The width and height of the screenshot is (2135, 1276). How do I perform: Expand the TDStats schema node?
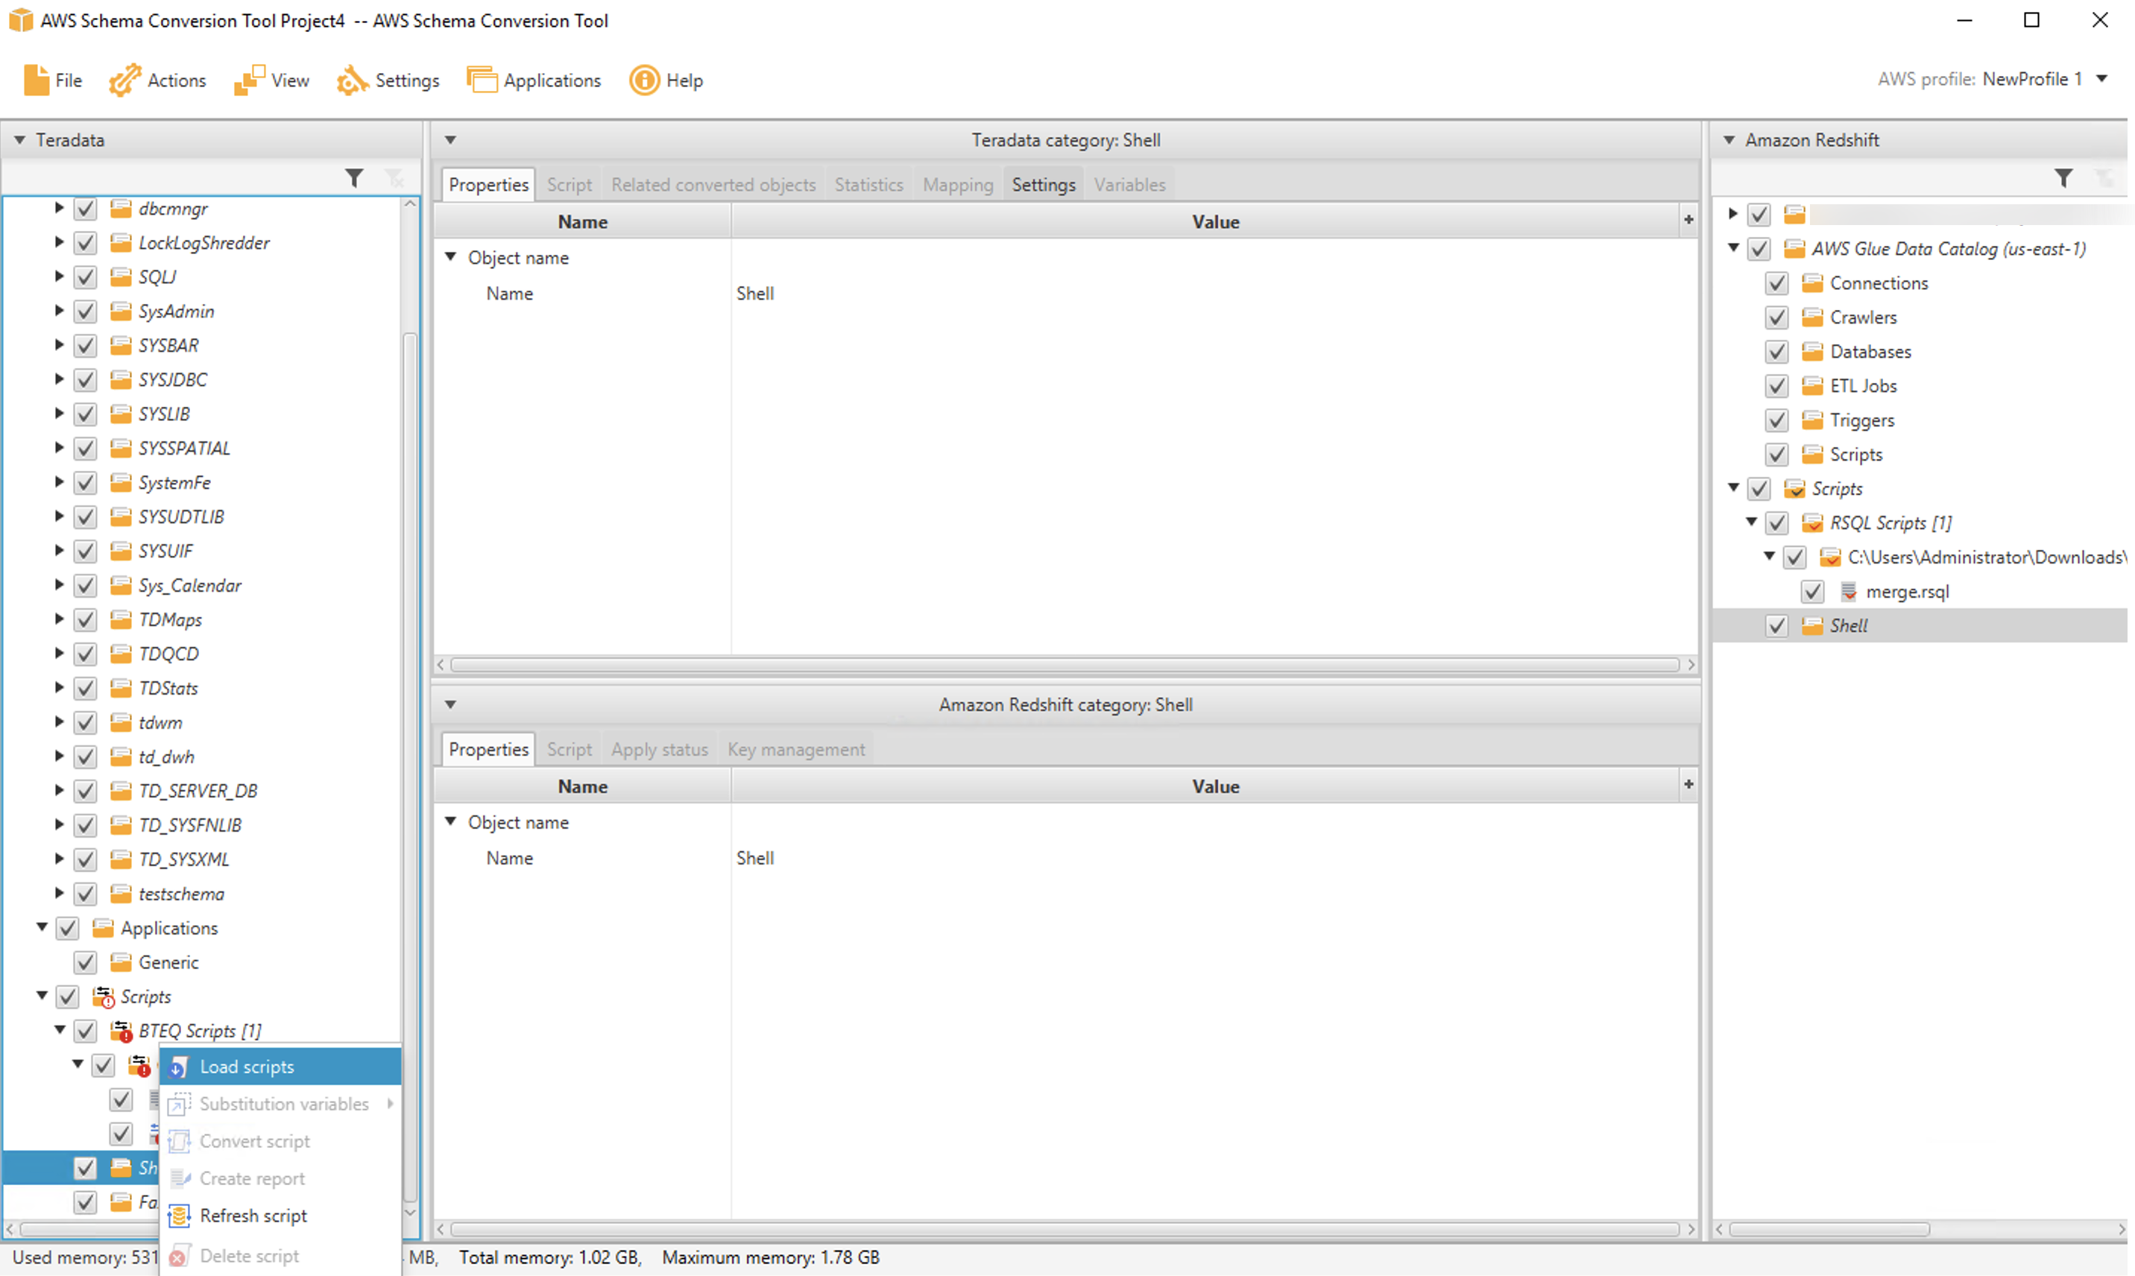58,688
